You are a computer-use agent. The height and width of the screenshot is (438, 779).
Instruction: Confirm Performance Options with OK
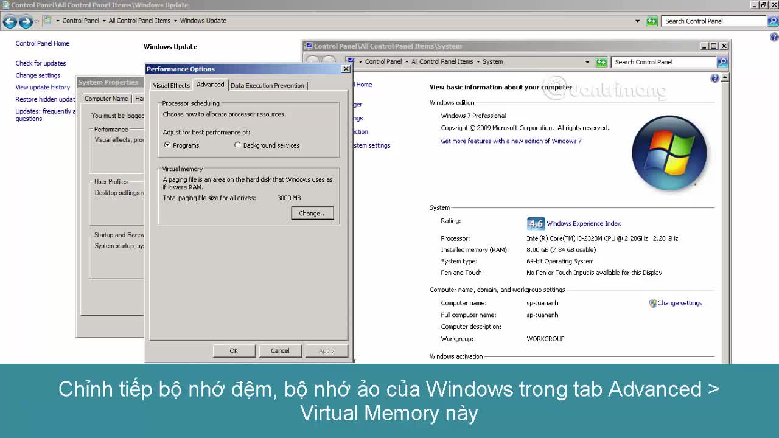[234, 351]
